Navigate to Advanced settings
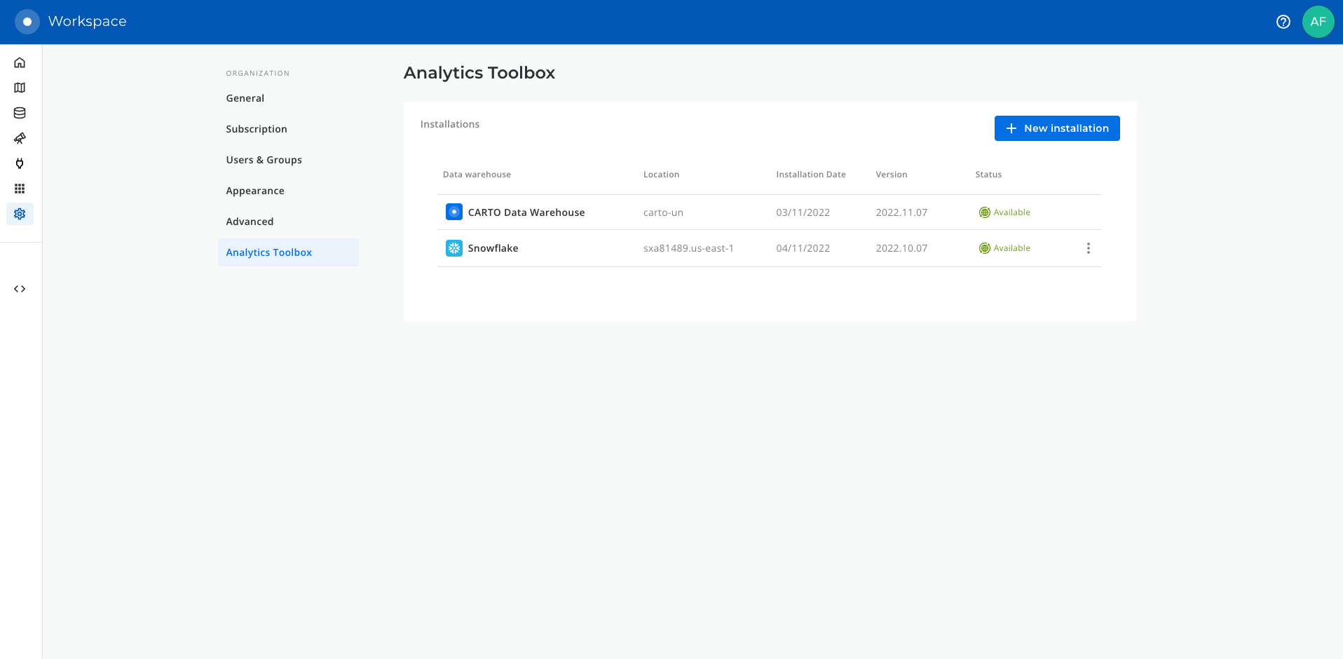Image resolution: width=1343 pixels, height=659 pixels. point(250,222)
